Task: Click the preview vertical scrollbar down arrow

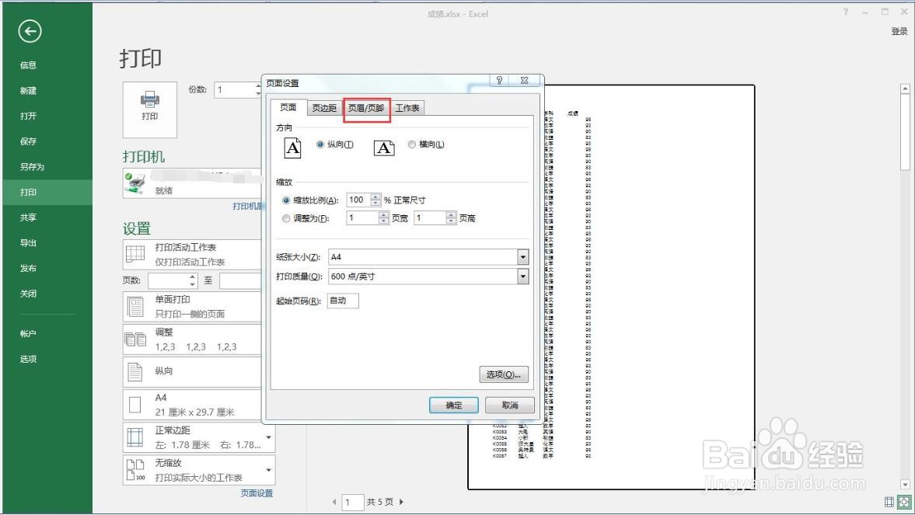Action: tap(905, 485)
